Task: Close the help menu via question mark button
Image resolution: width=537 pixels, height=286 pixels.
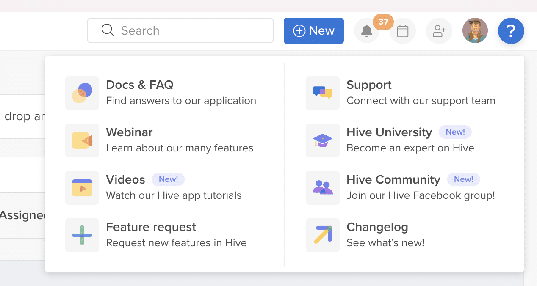Action: tap(511, 30)
